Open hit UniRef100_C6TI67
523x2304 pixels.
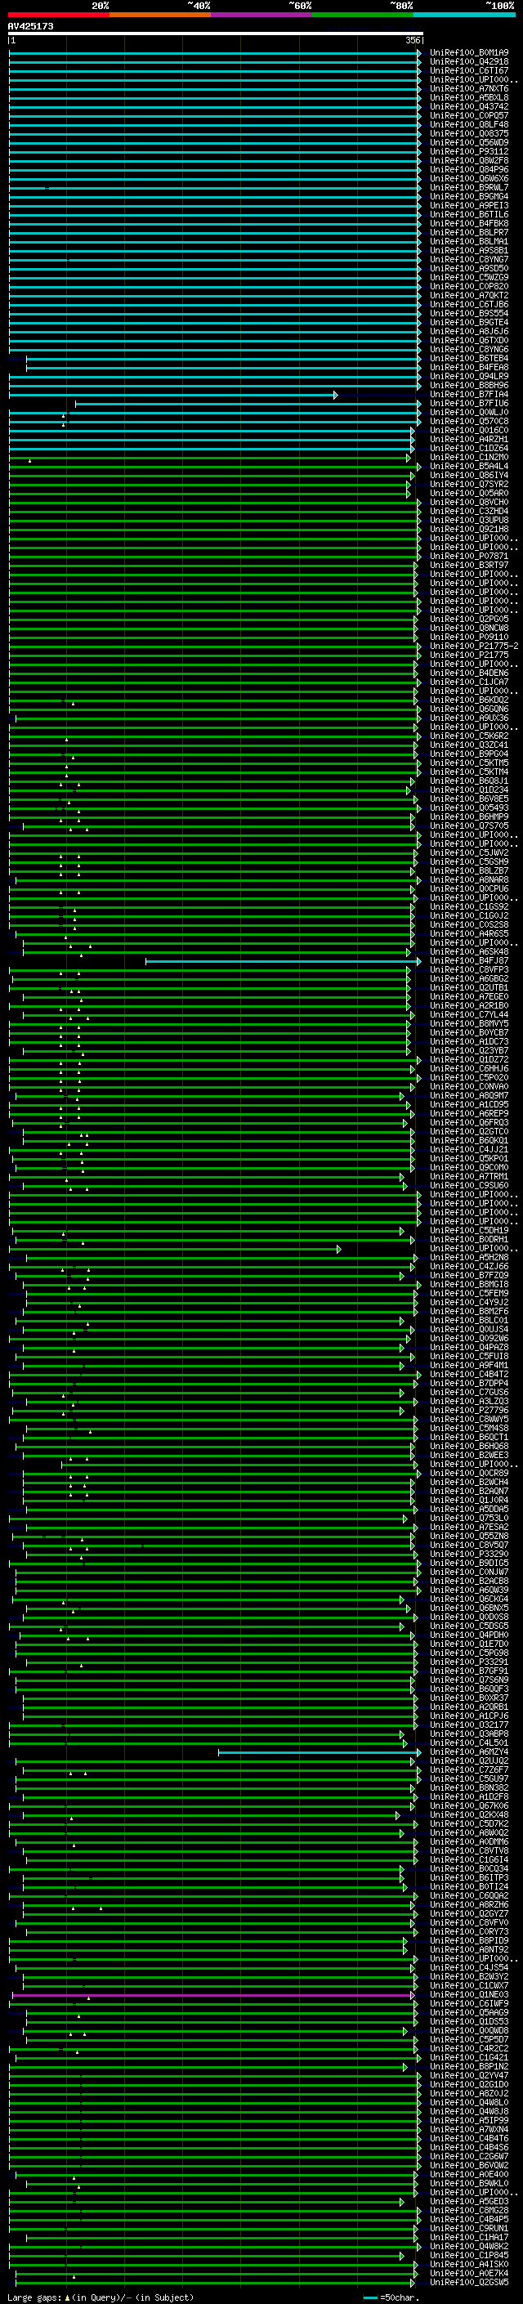(x=469, y=70)
